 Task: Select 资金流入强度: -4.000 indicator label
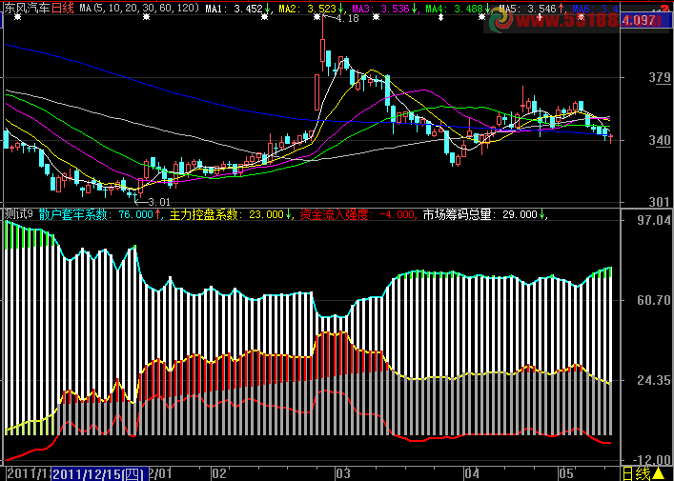coord(357,214)
